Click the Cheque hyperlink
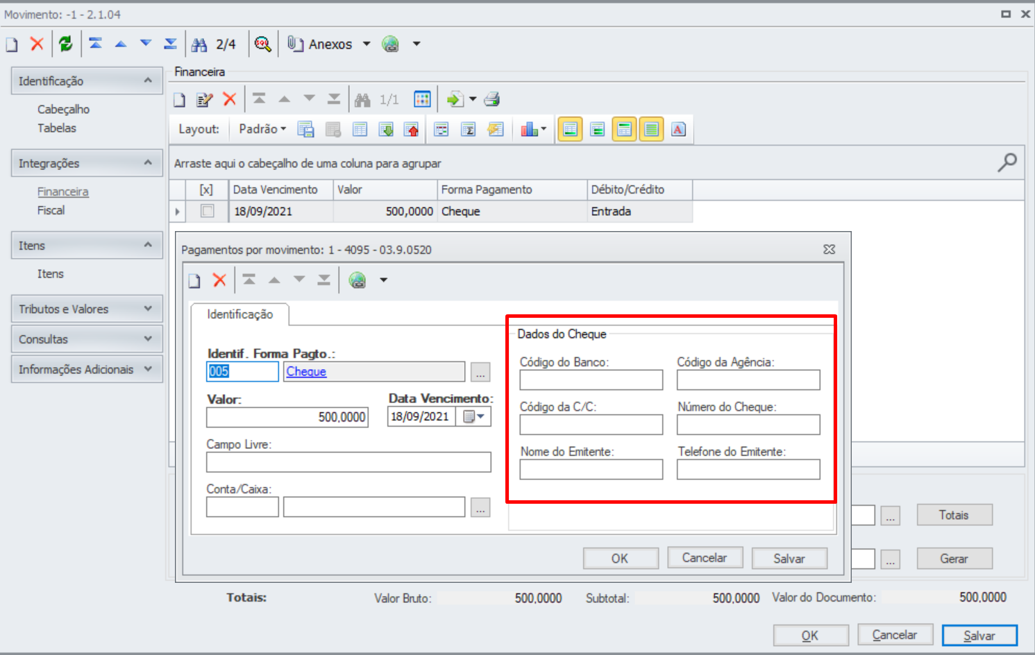The width and height of the screenshot is (1035, 655). 306,371
